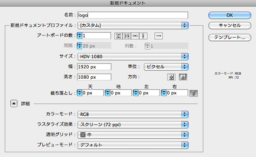Click the テンプレート... button

[230, 37]
